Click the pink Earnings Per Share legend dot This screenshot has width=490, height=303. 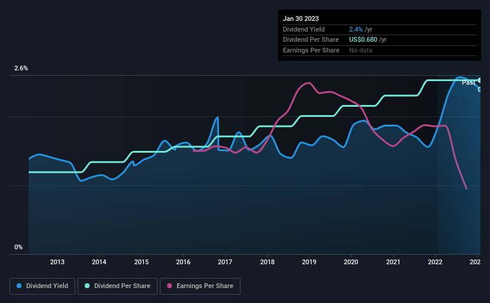point(170,286)
